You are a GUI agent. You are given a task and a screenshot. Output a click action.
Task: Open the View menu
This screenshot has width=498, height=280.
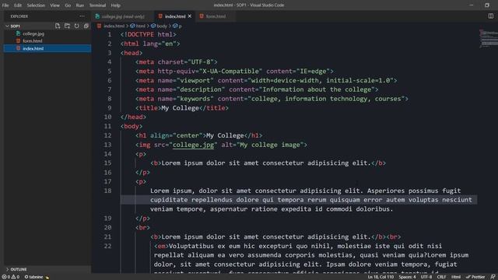pyautogui.click(x=54, y=5)
